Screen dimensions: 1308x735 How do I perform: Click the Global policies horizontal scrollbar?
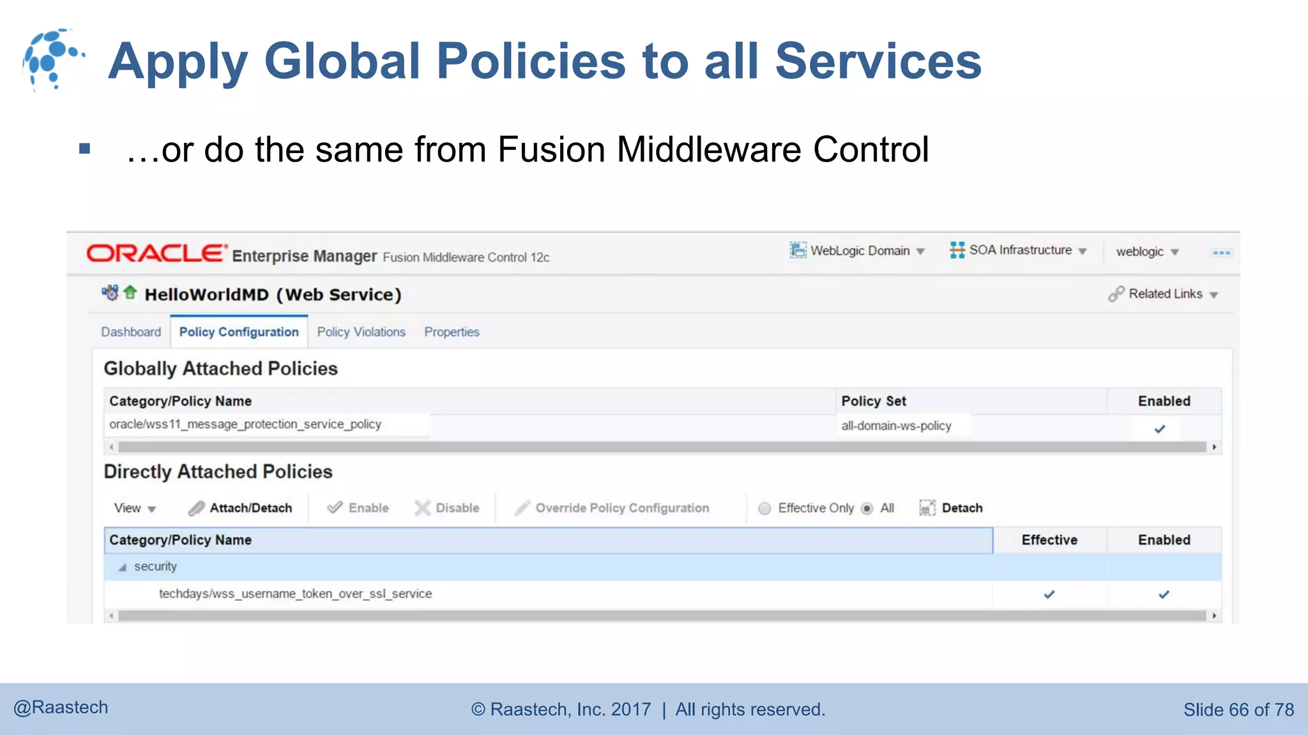(x=662, y=447)
